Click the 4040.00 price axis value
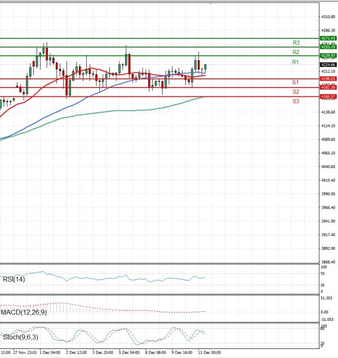This screenshot has width=338, height=358. (x=327, y=167)
